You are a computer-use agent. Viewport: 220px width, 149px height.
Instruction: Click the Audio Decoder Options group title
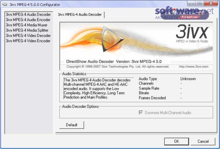point(80,106)
